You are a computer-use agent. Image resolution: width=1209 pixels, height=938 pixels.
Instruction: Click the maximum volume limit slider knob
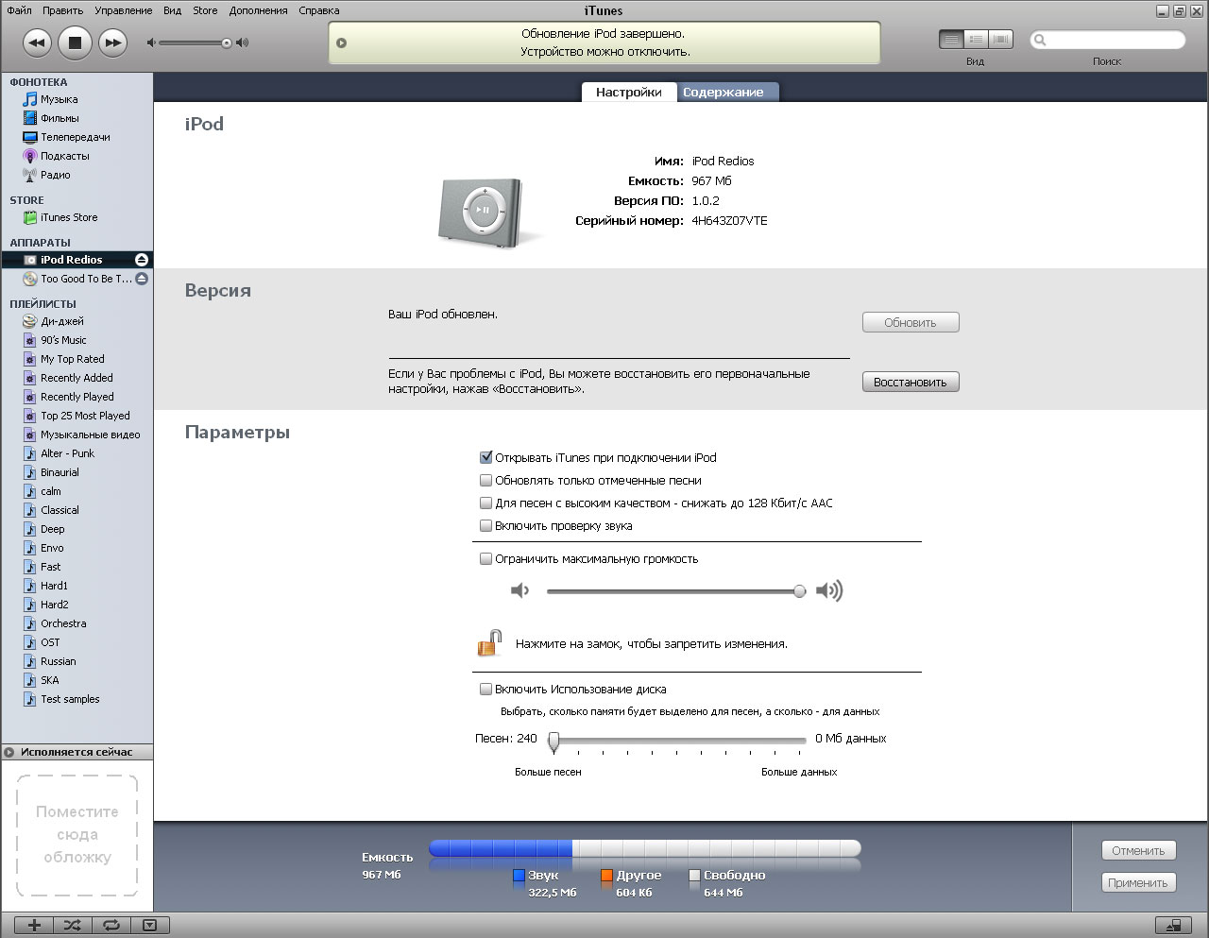click(800, 591)
